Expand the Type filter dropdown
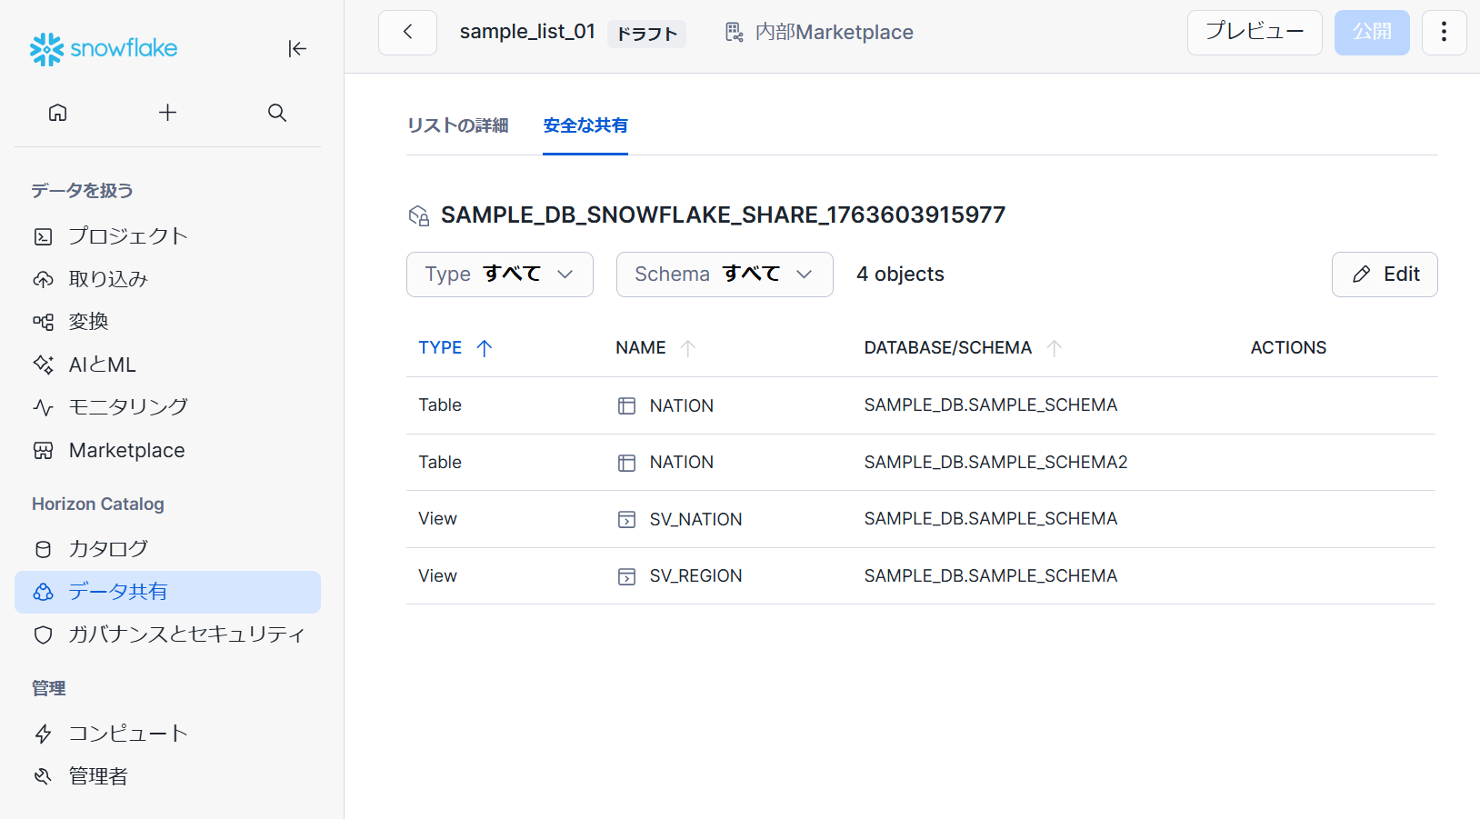This screenshot has height=819, width=1480. click(499, 275)
